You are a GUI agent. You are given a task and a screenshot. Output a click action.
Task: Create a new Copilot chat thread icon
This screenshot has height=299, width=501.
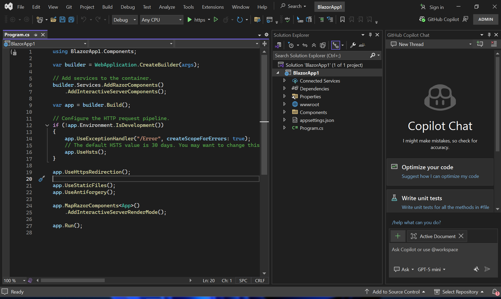(x=480, y=44)
